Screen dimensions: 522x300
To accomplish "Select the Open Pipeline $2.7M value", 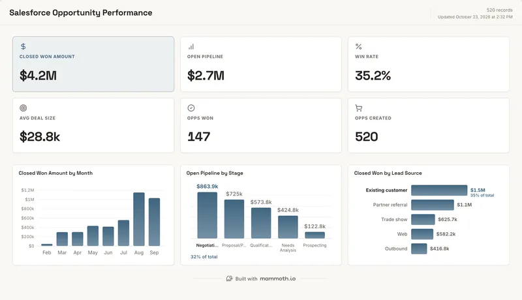I will pos(206,76).
